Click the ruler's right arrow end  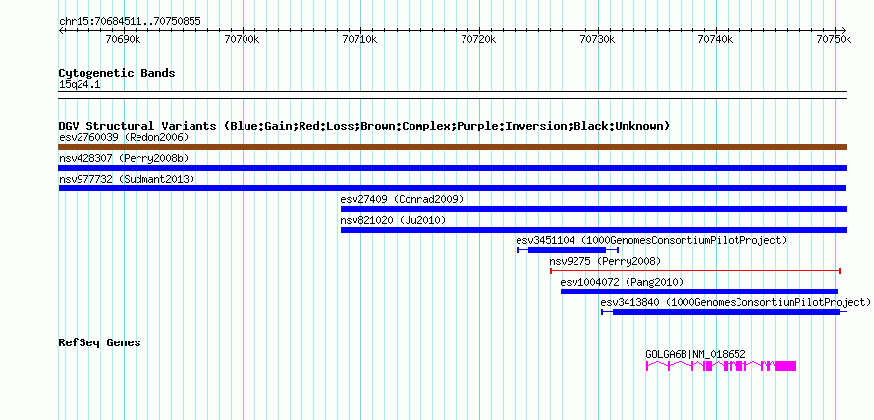click(844, 30)
